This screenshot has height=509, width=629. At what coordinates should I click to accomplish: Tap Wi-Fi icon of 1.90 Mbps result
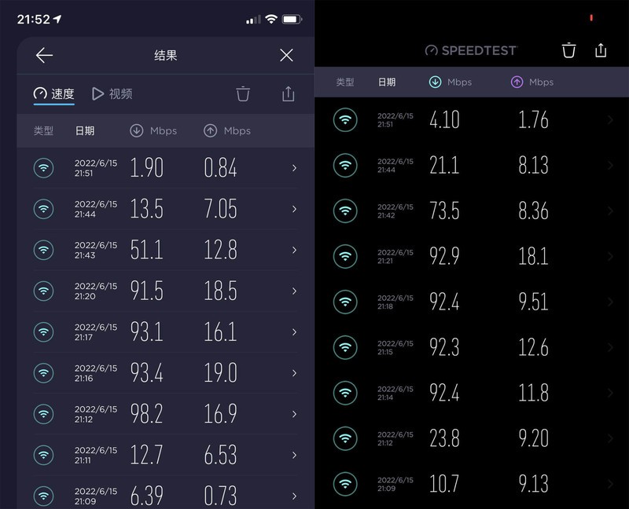point(43,167)
